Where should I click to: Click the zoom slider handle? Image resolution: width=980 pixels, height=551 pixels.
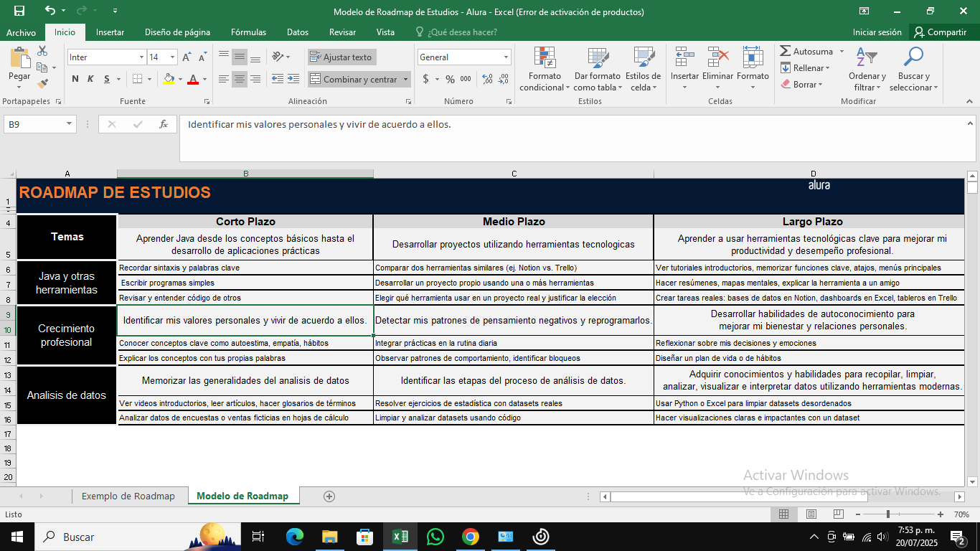point(888,514)
